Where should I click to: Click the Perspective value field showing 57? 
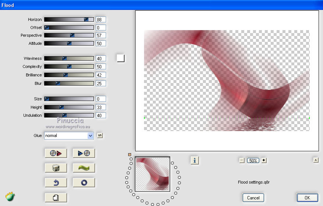[101, 35]
